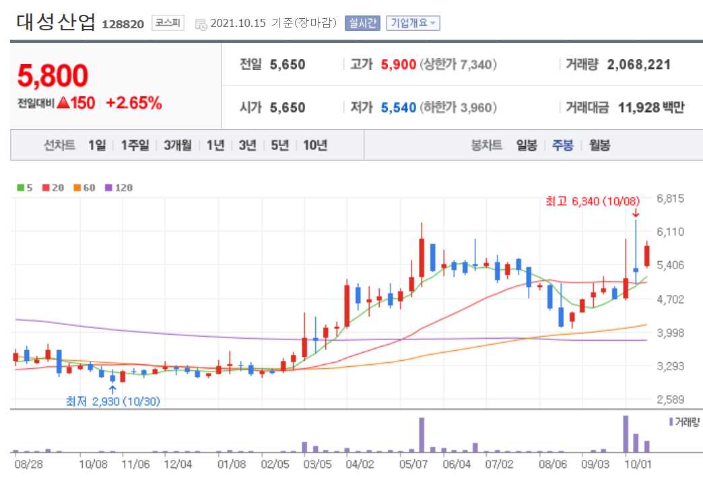Click the 최고 6,340 (10/08) high label

click(593, 201)
